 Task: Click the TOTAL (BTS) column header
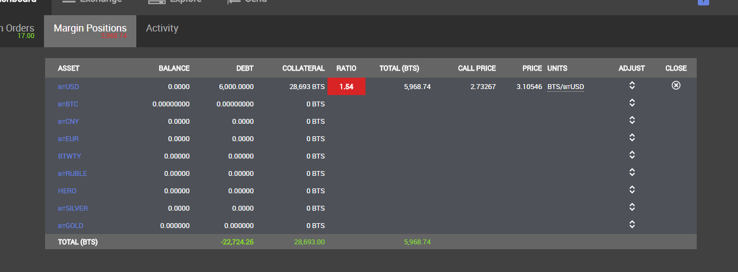pos(399,68)
